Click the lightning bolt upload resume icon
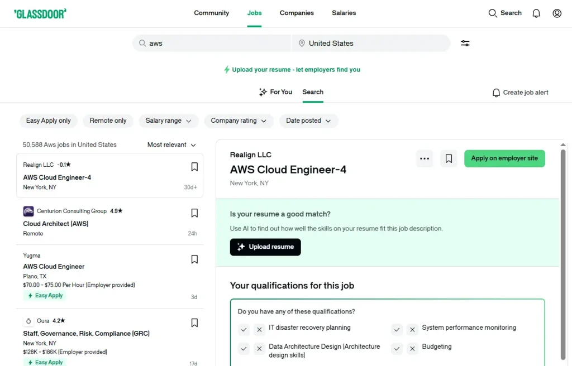 coord(227,69)
